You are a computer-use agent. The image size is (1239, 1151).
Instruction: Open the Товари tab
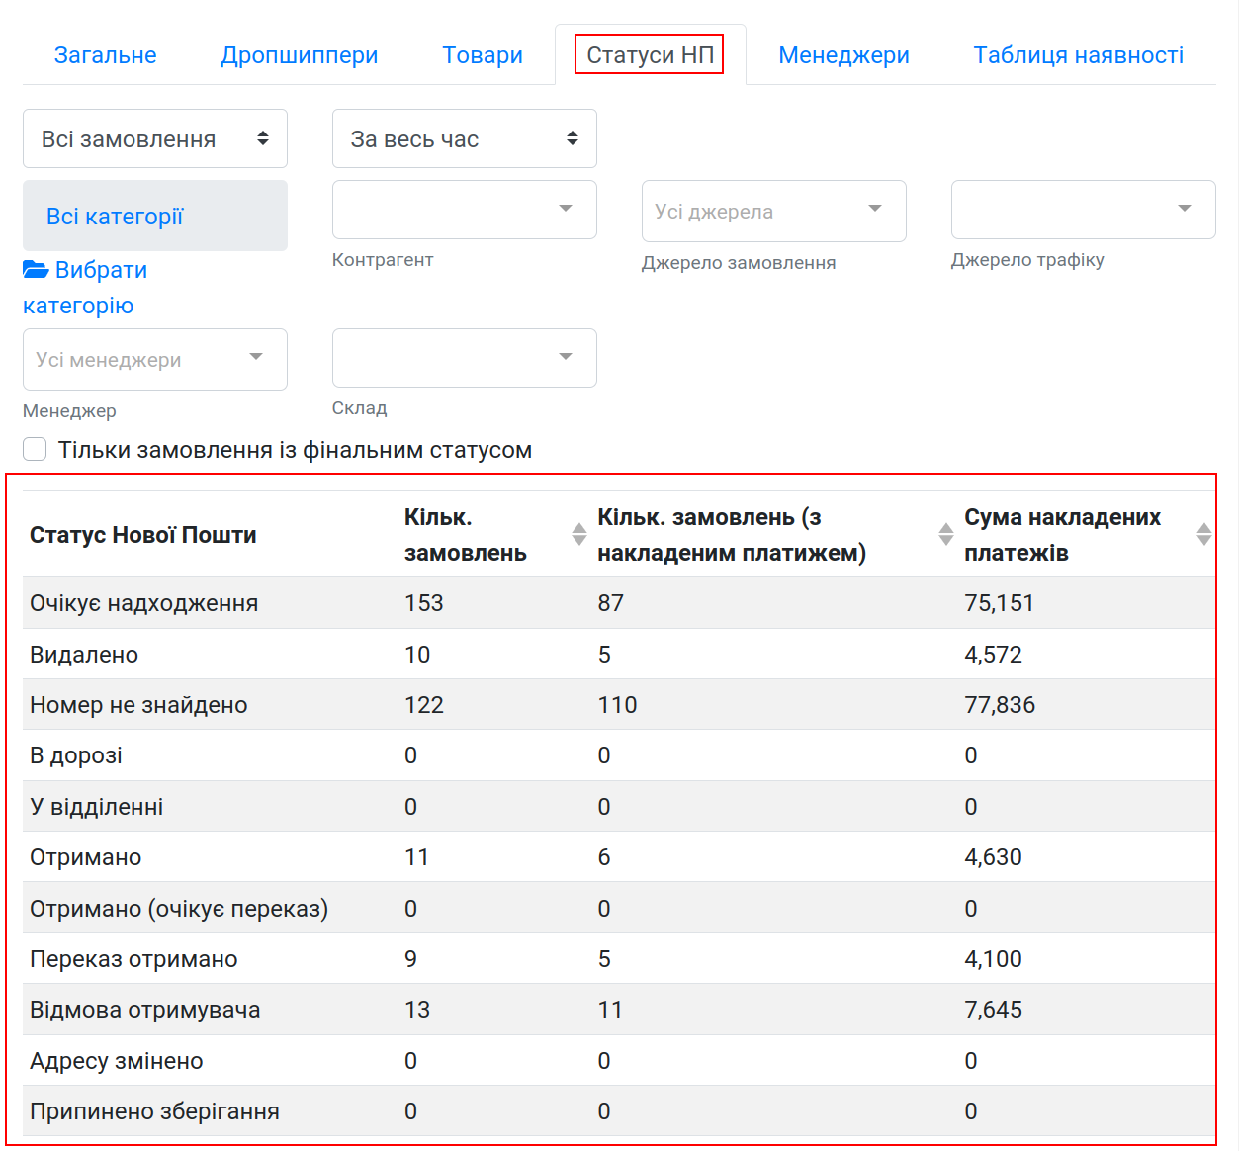(x=483, y=55)
